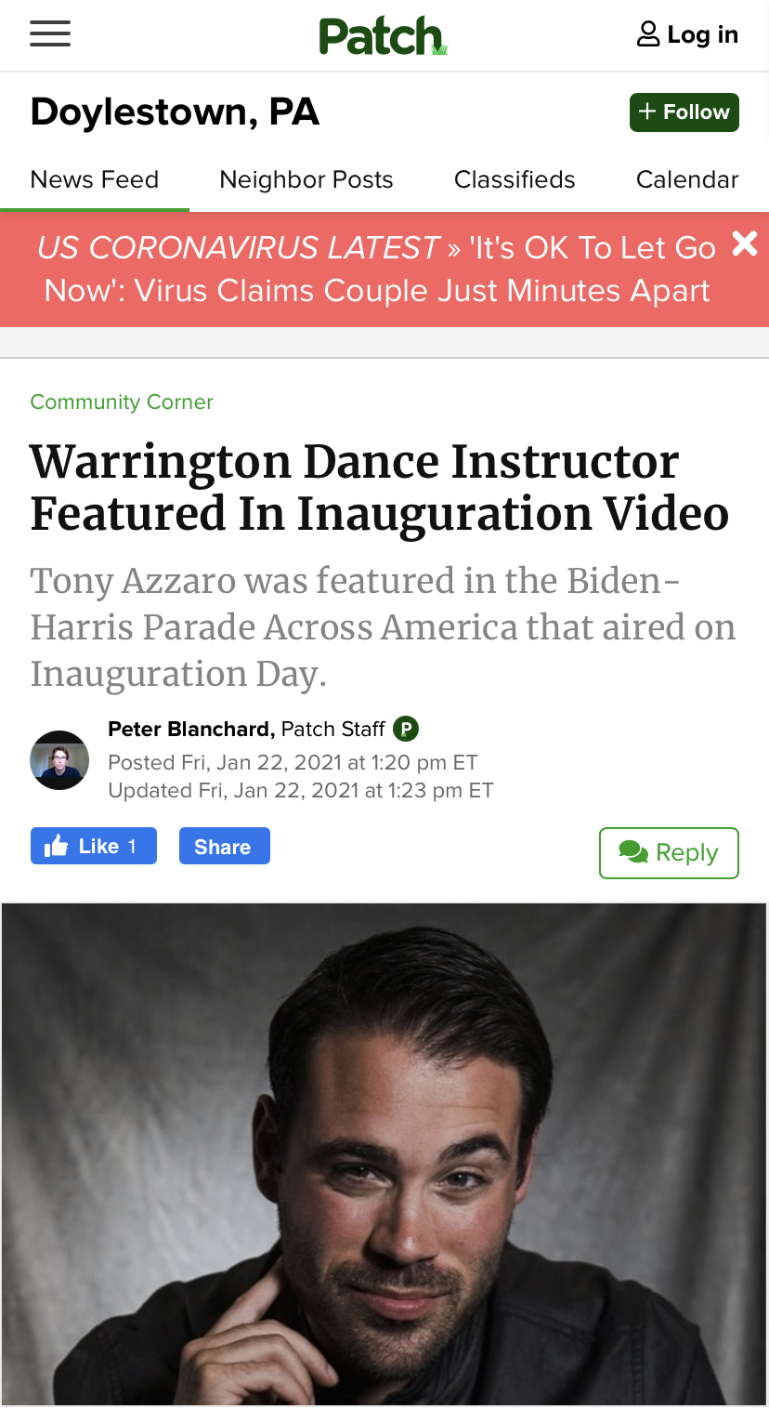Click the green Patch staff badge
This screenshot has height=1409, width=769.
tap(406, 729)
